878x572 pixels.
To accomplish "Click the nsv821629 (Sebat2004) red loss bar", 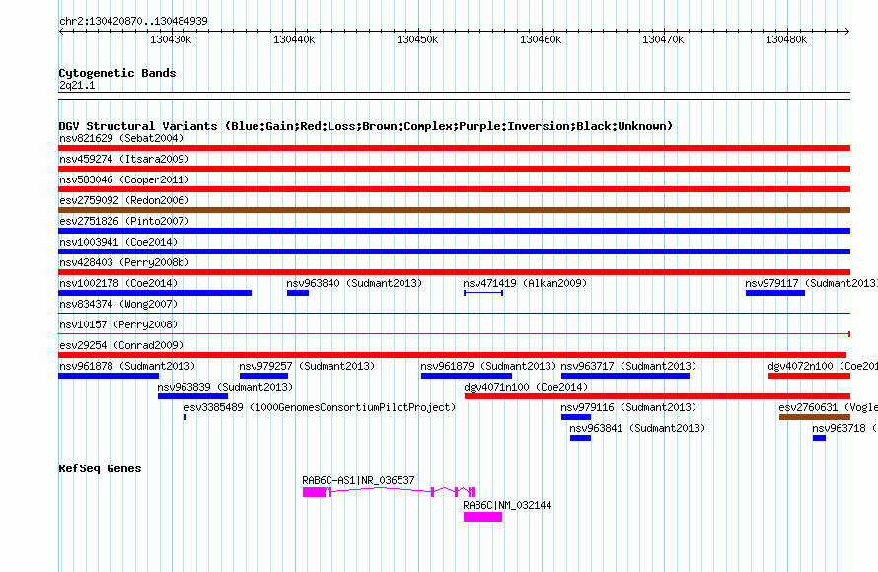I will 454,148.
